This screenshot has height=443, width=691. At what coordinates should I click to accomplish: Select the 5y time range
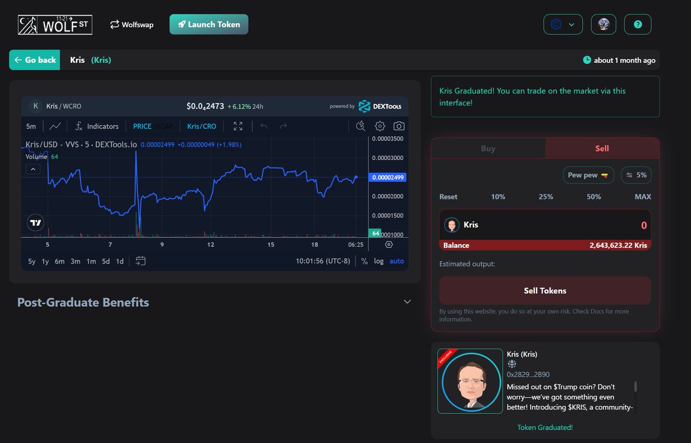[x=32, y=261]
